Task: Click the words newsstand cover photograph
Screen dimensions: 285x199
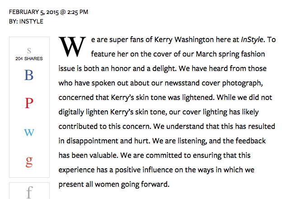Action: (x=213, y=83)
